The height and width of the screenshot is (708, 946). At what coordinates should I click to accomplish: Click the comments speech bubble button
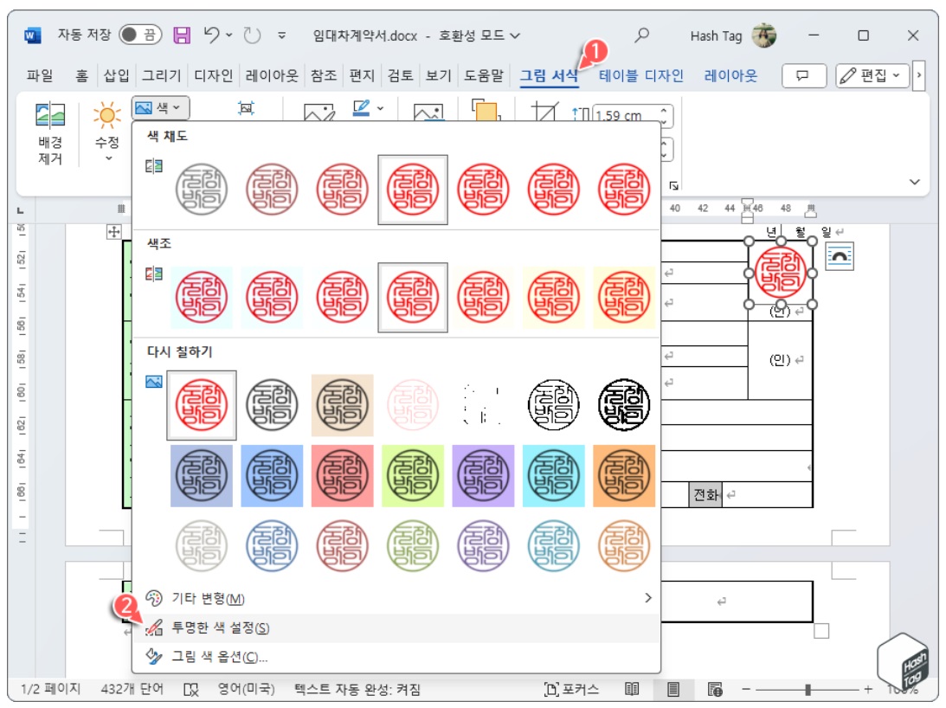pos(802,75)
